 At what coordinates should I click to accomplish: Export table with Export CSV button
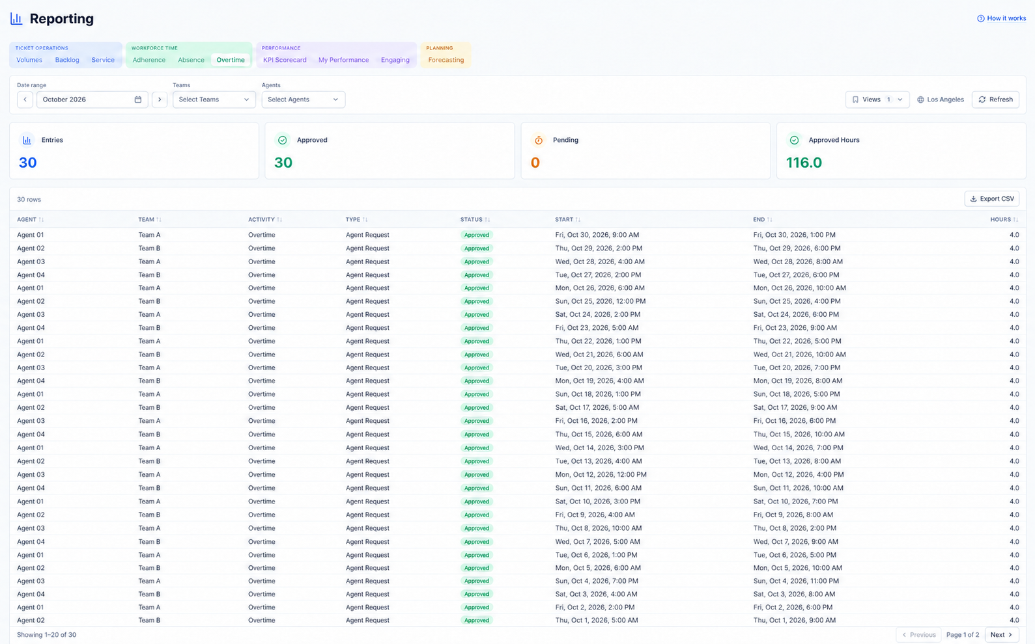click(991, 199)
